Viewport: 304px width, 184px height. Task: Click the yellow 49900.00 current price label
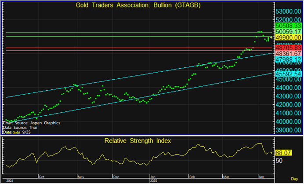click(287, 38)
